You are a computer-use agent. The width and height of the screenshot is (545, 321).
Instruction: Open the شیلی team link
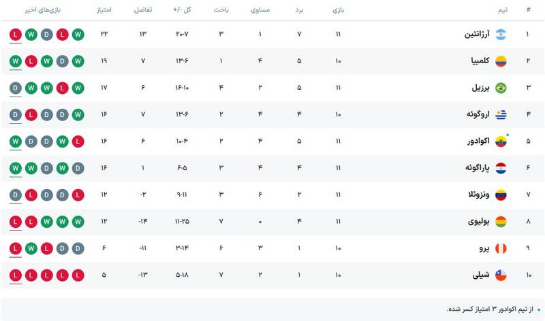click(x=480, y=275)
